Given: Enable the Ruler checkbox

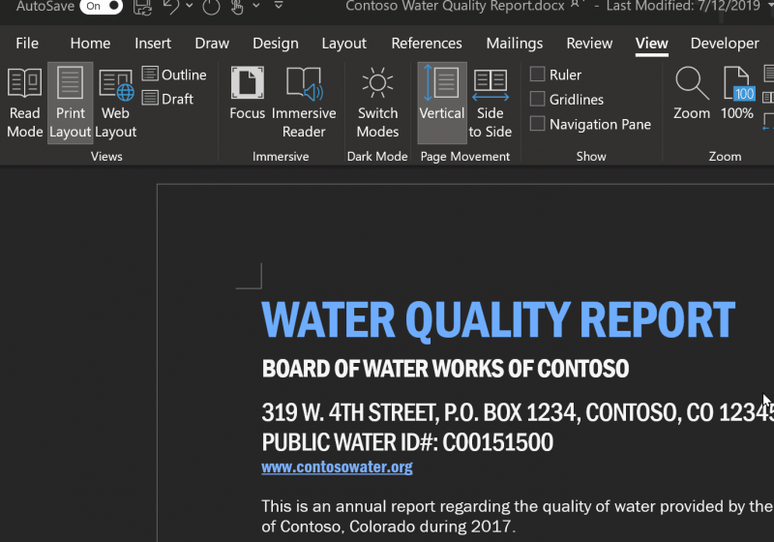Looking at the screenshot, I should point(537,75).
